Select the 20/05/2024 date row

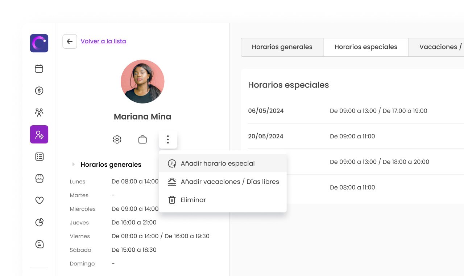point(356,136)
